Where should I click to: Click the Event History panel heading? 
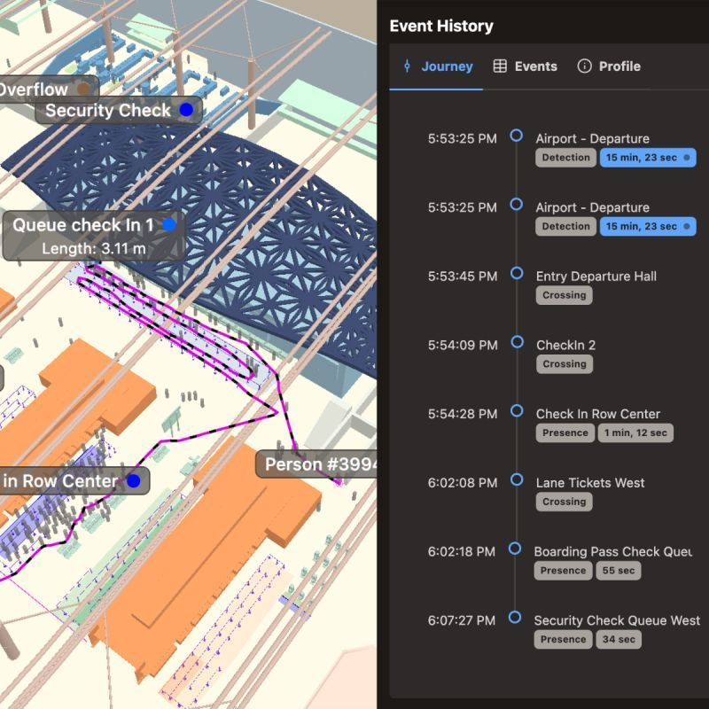[x=441, y=26]
